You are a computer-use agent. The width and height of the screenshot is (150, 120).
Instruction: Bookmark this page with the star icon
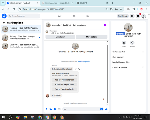point(121,9)
